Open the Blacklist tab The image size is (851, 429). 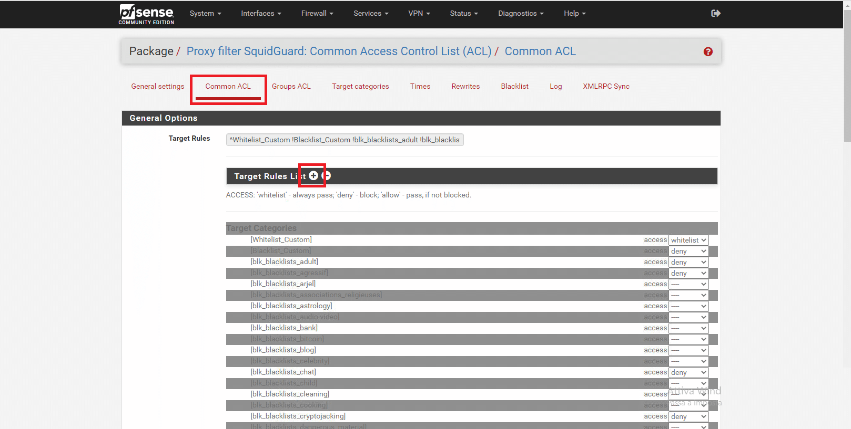tap(514, 86)
